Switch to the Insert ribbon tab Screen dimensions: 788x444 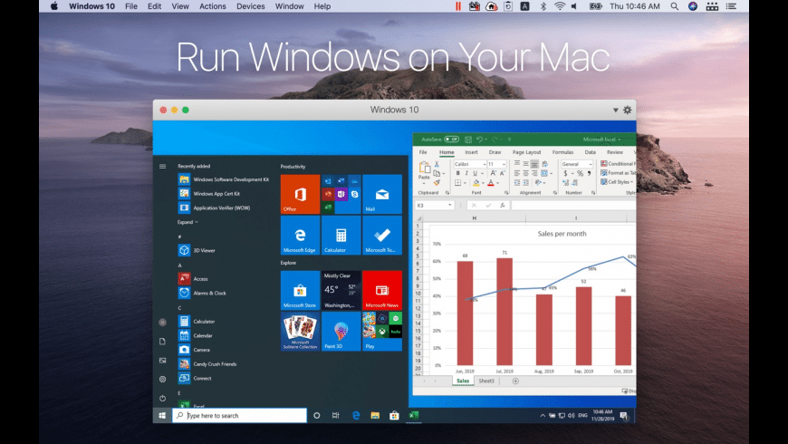pyautogui.click(x=471, y=152)
